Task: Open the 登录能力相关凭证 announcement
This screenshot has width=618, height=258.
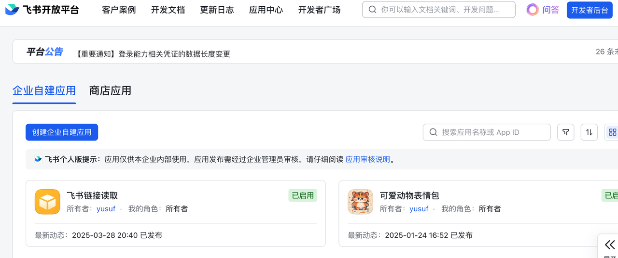Action: click(x=154, y=54)
